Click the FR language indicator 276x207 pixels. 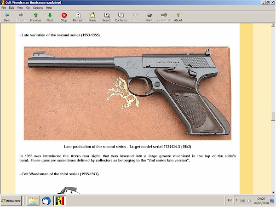pos(230,200)
